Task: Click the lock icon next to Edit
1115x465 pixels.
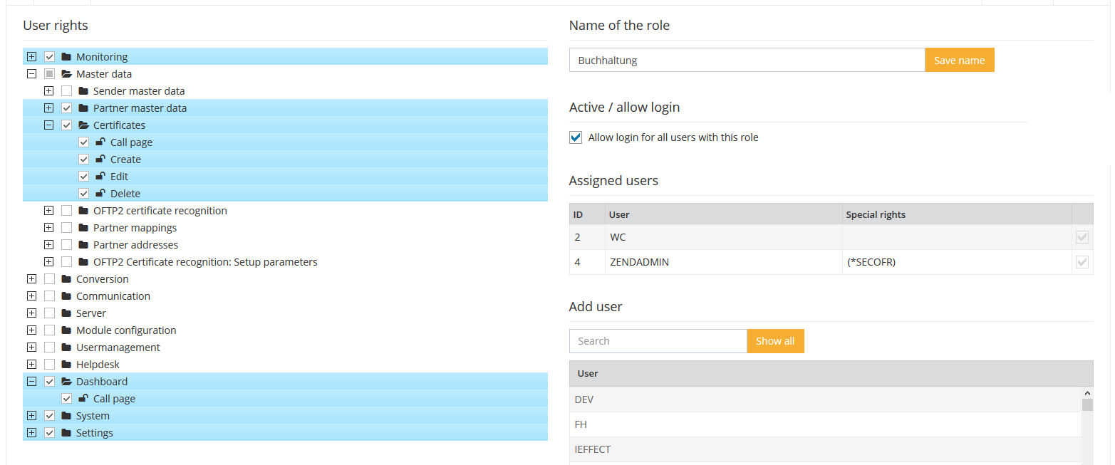Action: 100,177
